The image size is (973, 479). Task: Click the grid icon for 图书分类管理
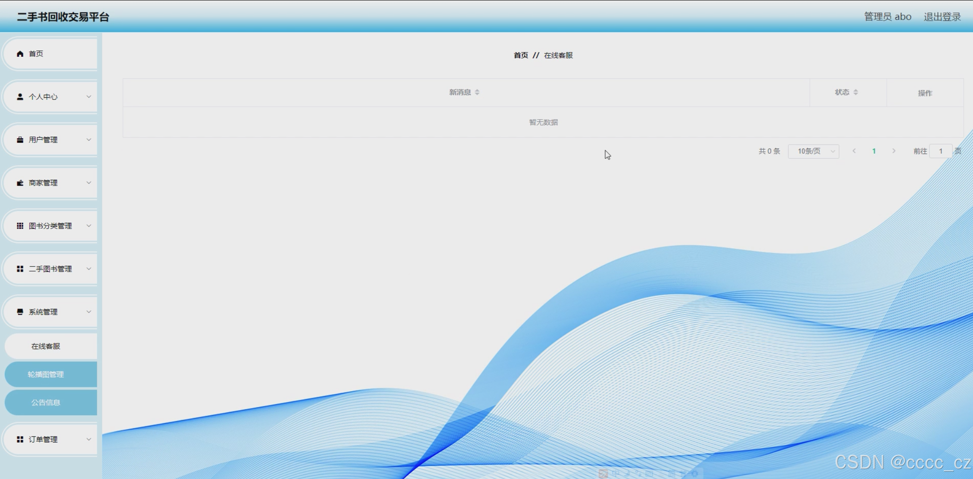point(20,226)
